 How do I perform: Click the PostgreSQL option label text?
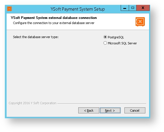pyautogui.click(x=116, y=37)
